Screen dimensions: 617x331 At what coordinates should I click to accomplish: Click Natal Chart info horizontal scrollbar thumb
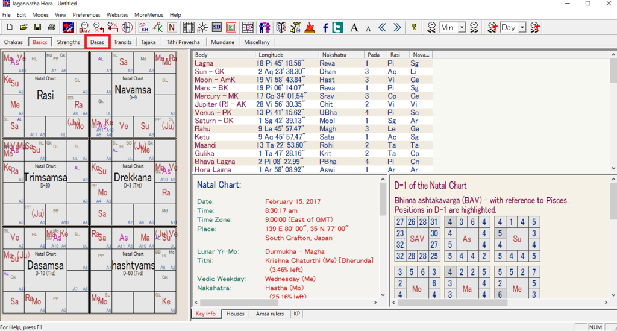(x=239, y=303)
